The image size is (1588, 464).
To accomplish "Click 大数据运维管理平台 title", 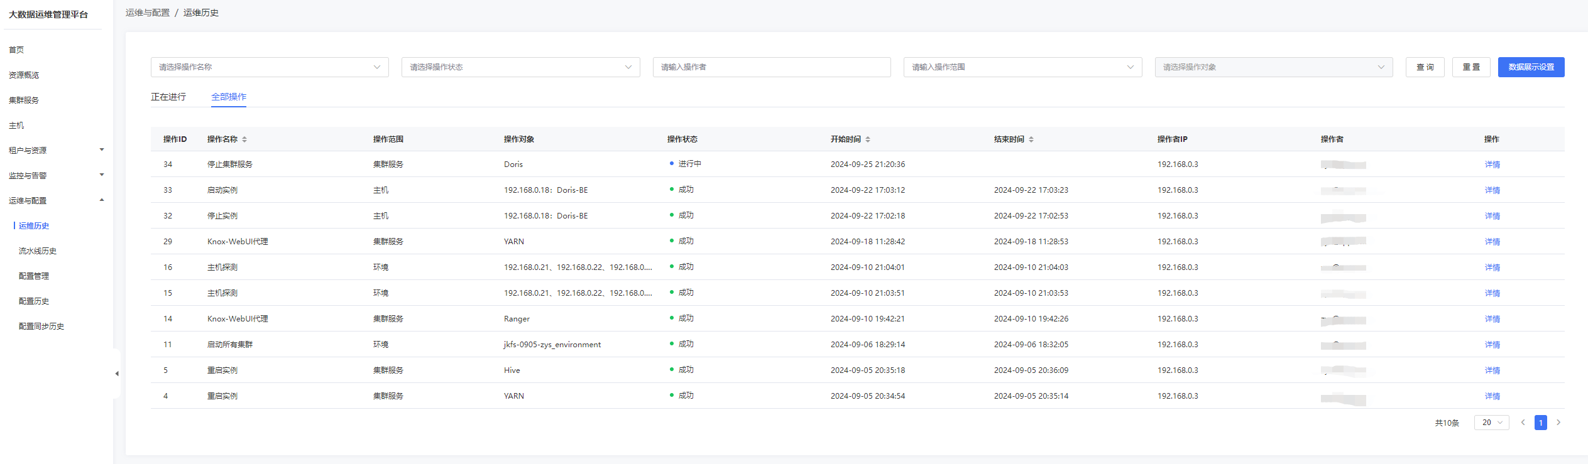I will (48, 14).
